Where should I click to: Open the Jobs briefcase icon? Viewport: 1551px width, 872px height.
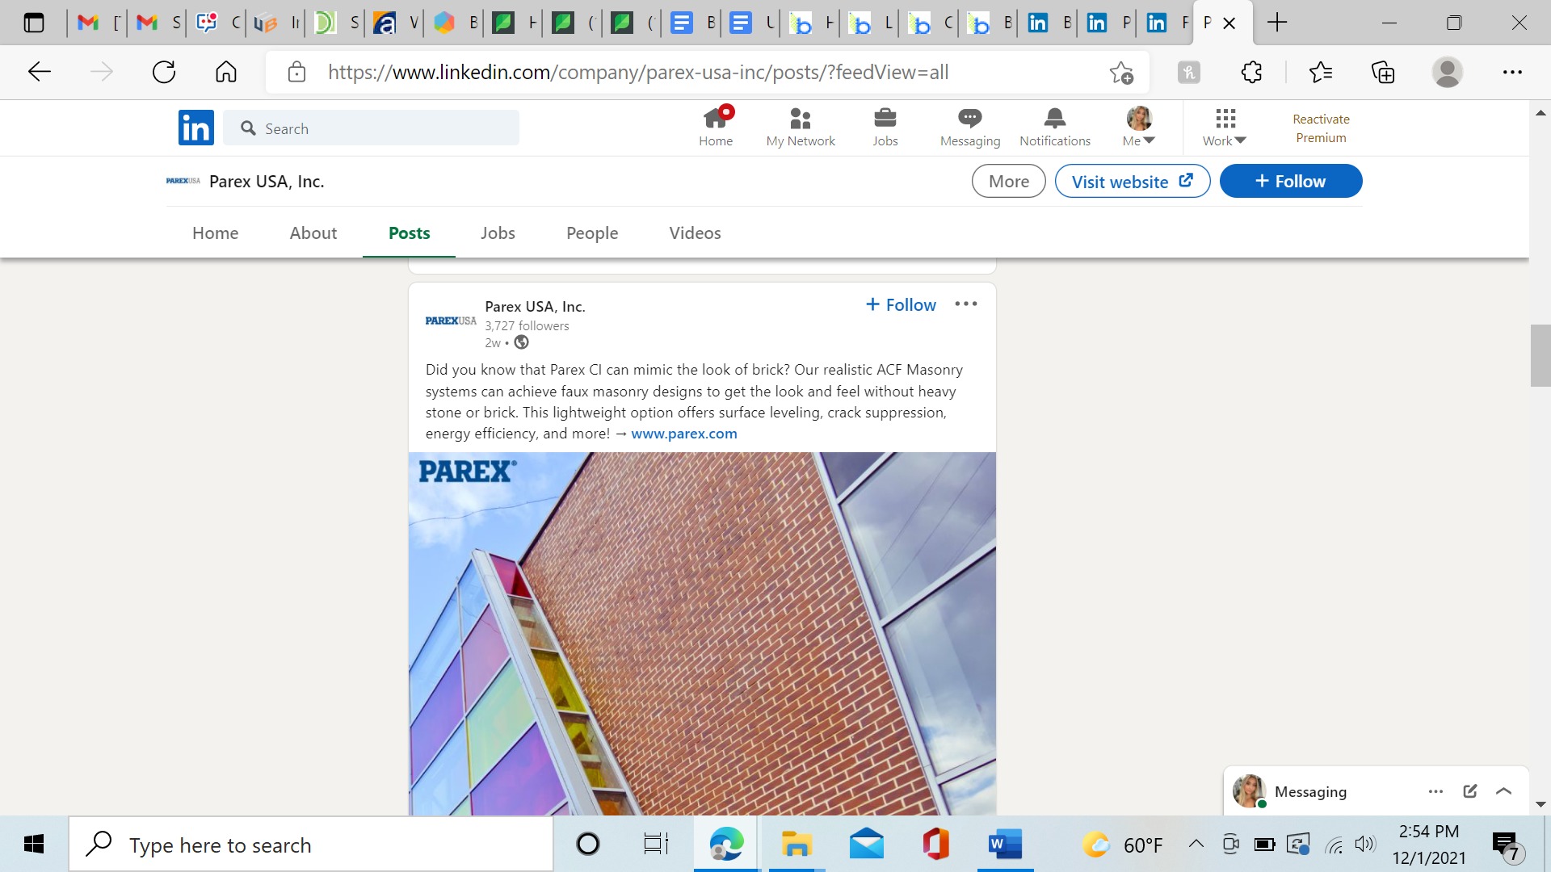885,128
